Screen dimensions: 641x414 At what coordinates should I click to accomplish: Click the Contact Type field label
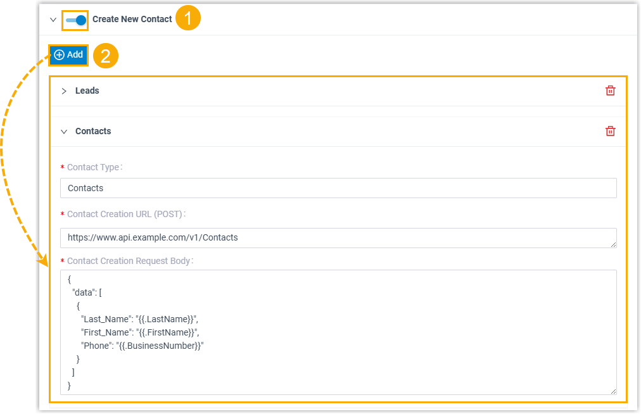[x=94, y=168]
